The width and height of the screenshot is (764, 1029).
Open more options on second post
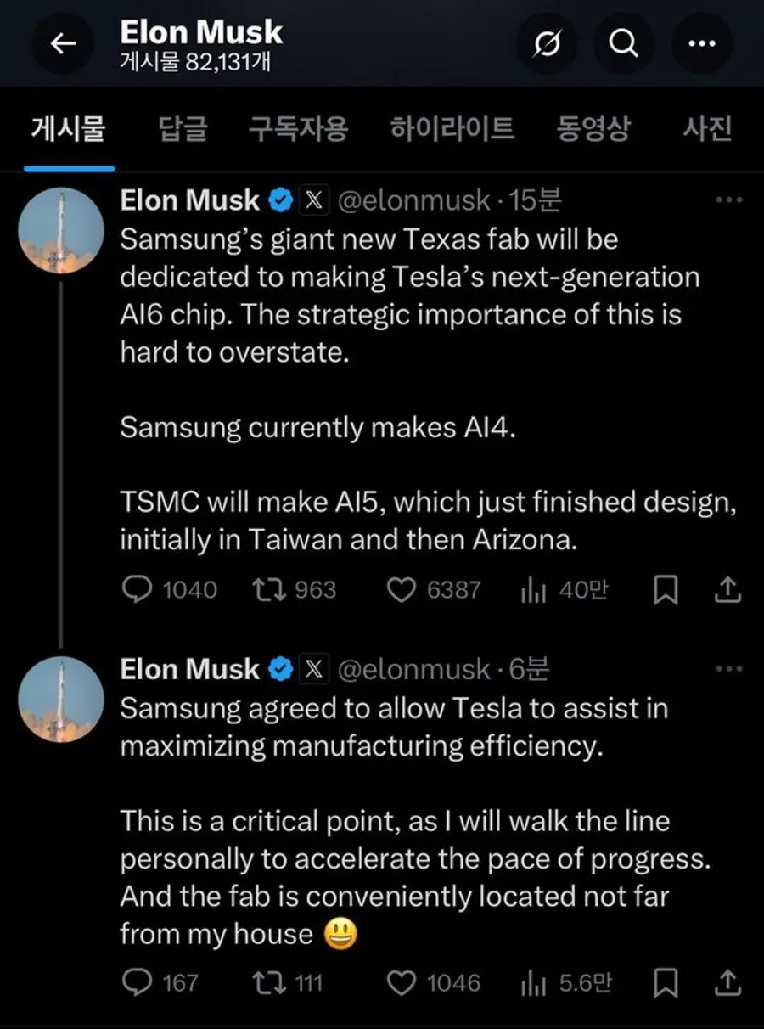pyautogui.click(x=729, y=669)
